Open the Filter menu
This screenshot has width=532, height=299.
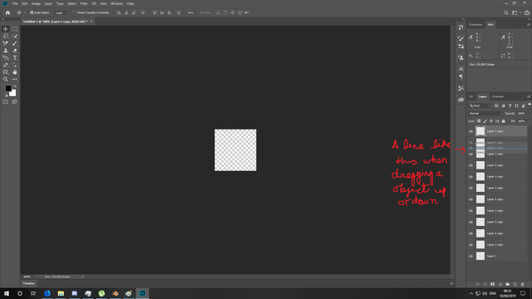click(84, 3)
